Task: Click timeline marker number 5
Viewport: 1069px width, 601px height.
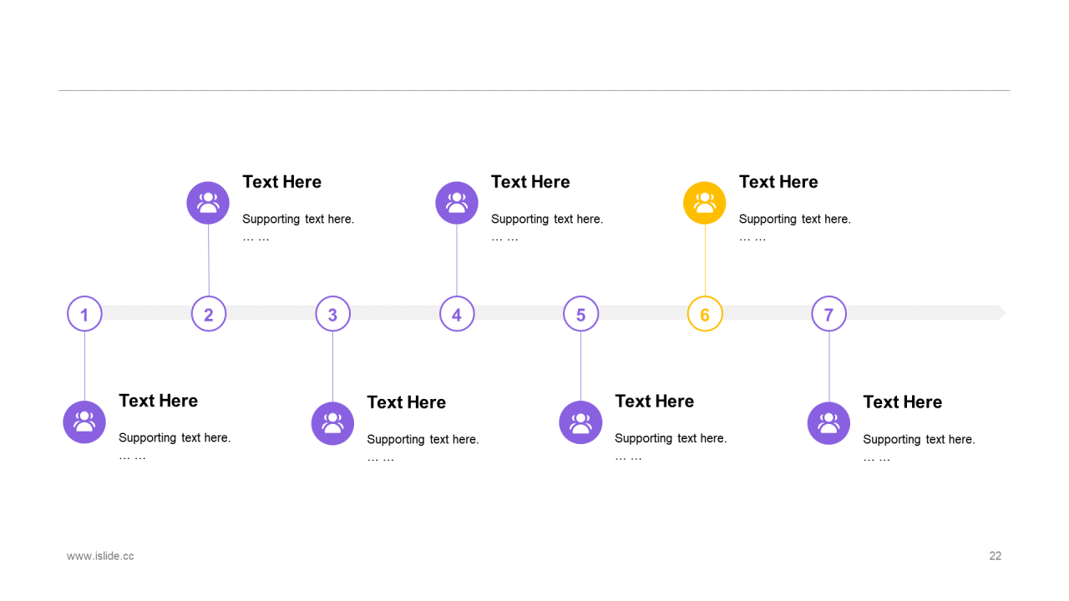Action: click(x=580, y=314)
